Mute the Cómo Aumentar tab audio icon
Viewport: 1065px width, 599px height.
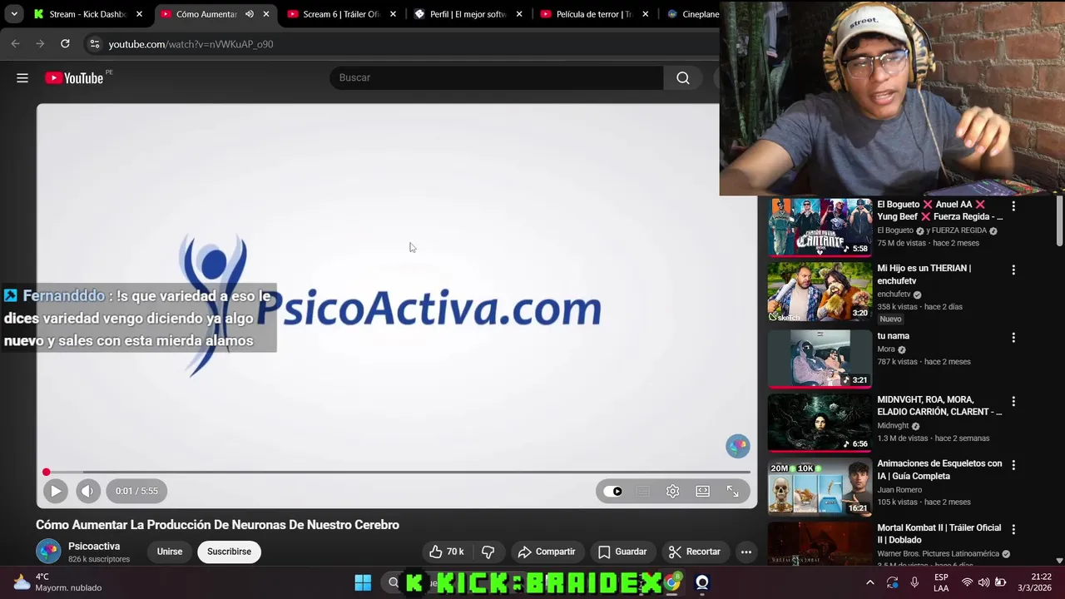pyautogui.click(x=249, y=14)
